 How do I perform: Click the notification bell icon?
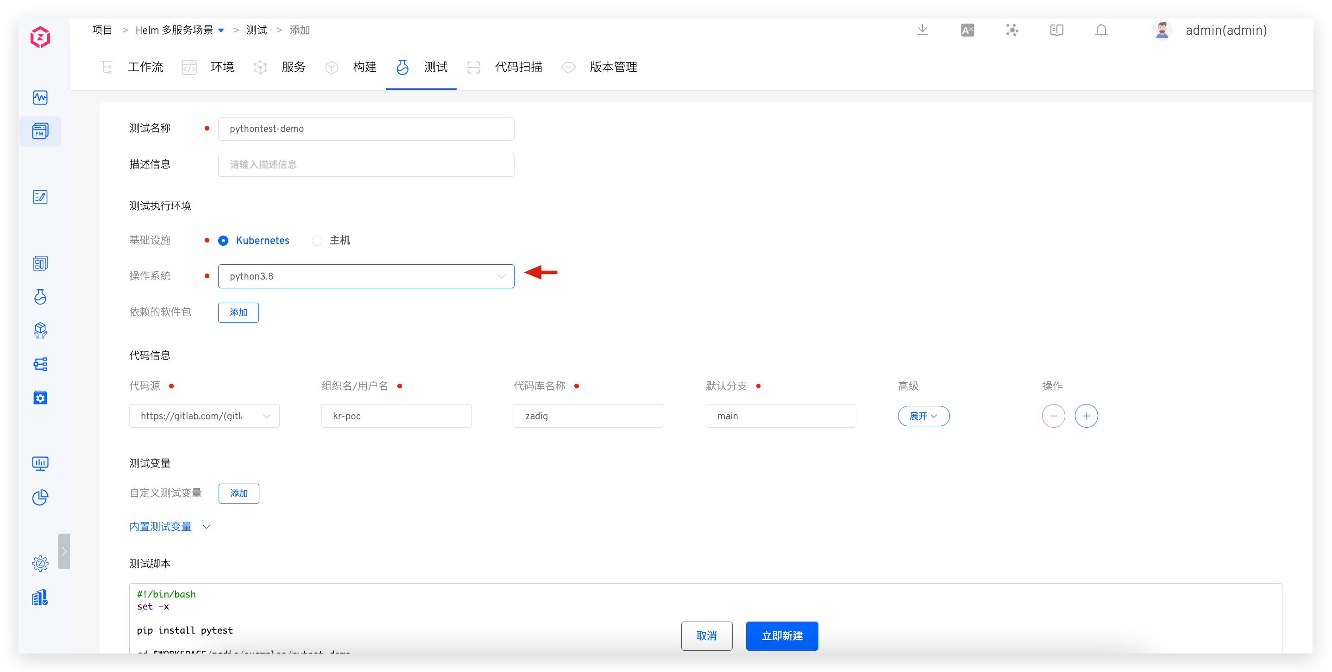[x=1101, y=30]
